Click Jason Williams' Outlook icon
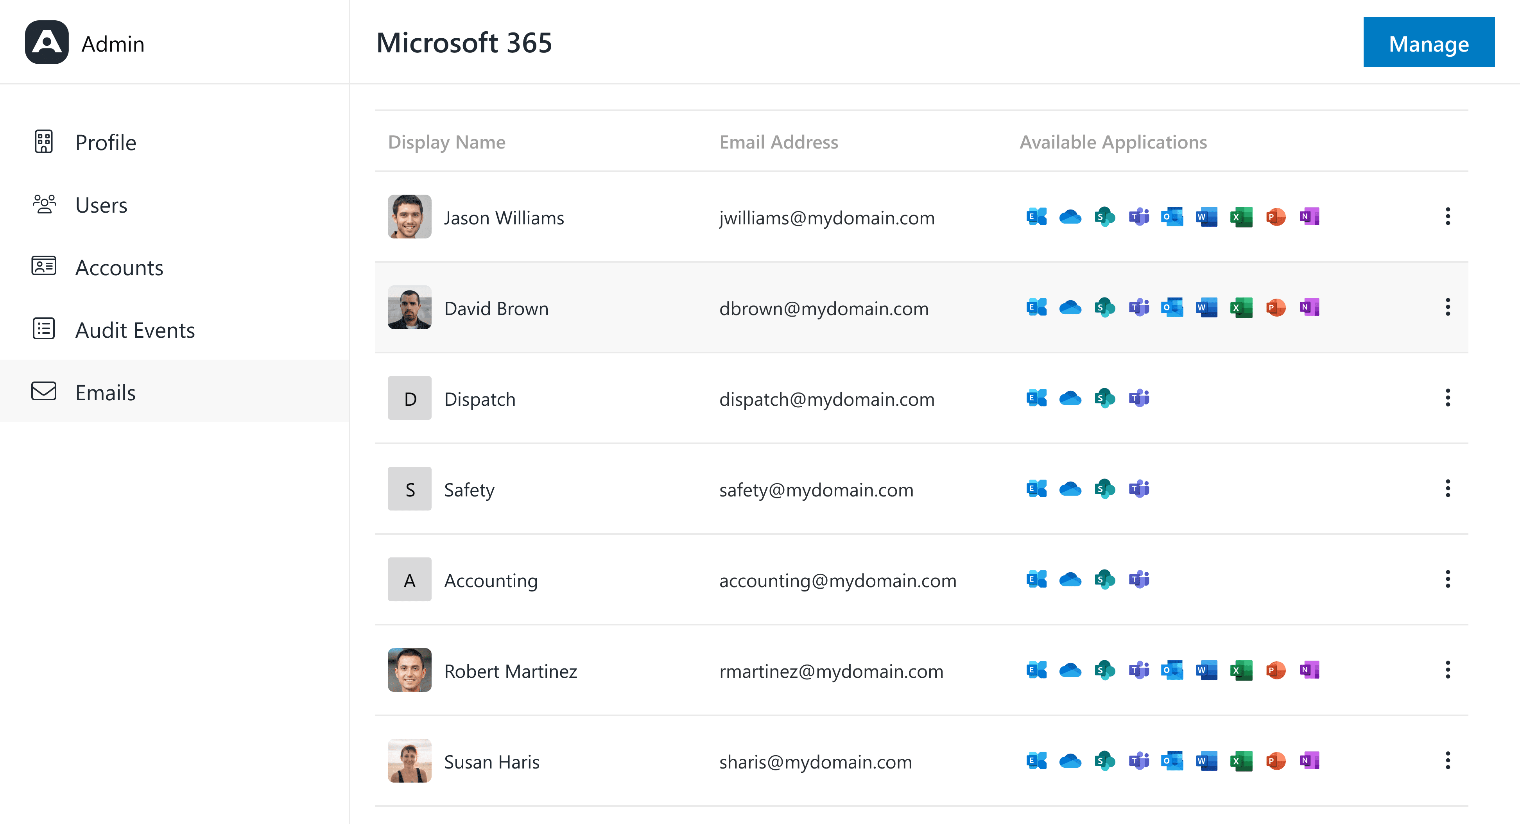 click(1172, 217)
